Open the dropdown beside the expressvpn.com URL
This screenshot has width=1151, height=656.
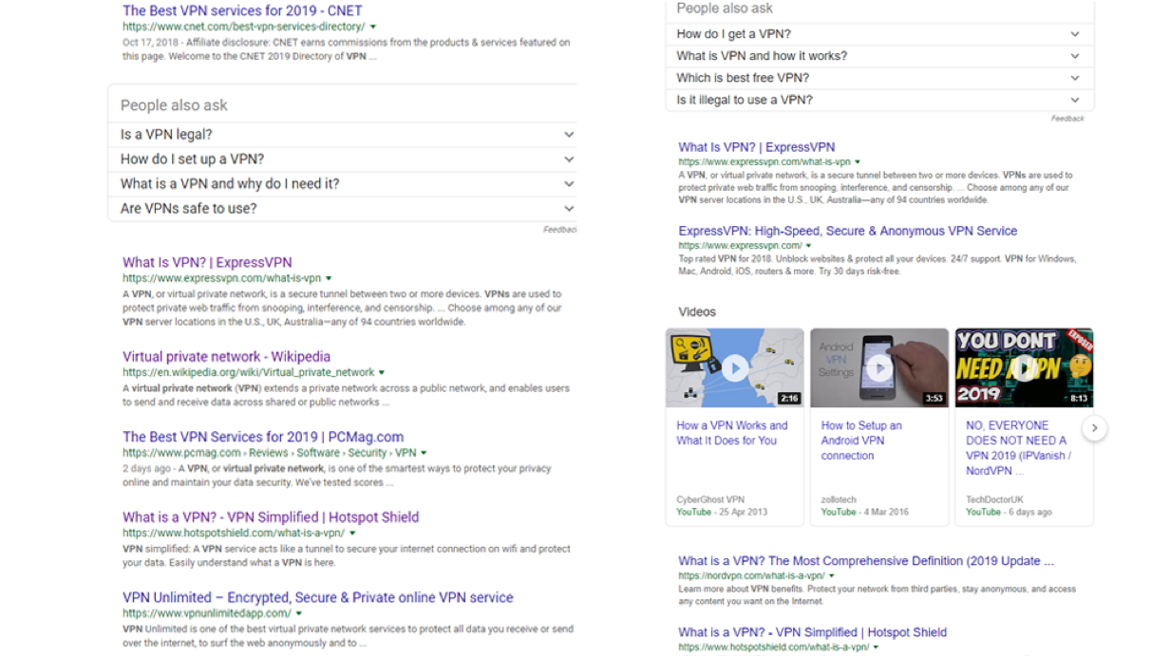point(329,277)
